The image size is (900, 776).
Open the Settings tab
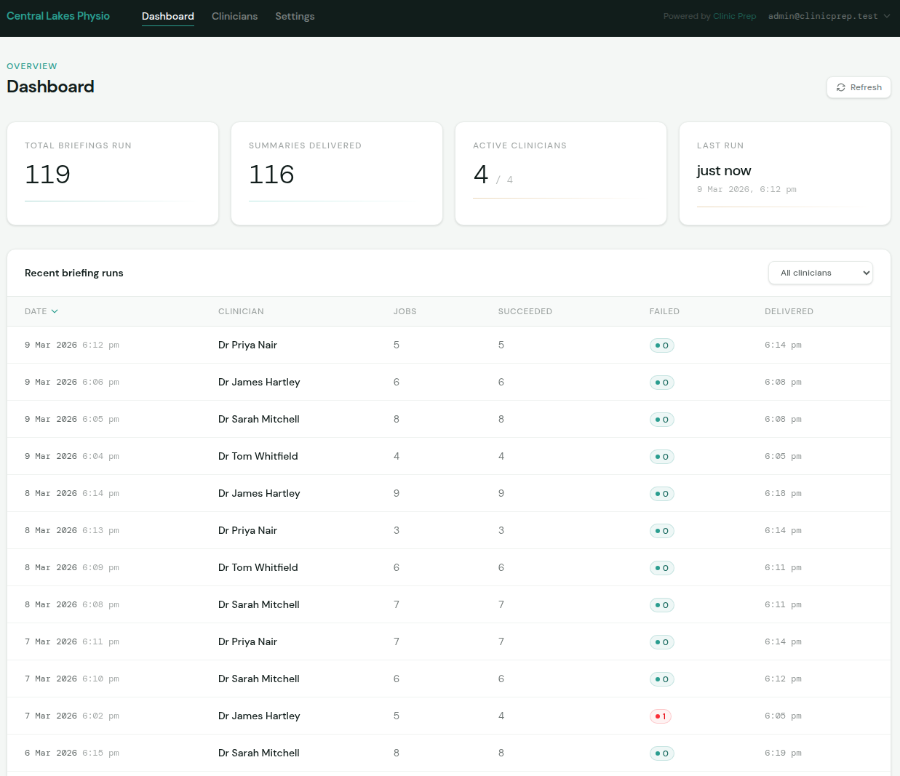point(295,16)
